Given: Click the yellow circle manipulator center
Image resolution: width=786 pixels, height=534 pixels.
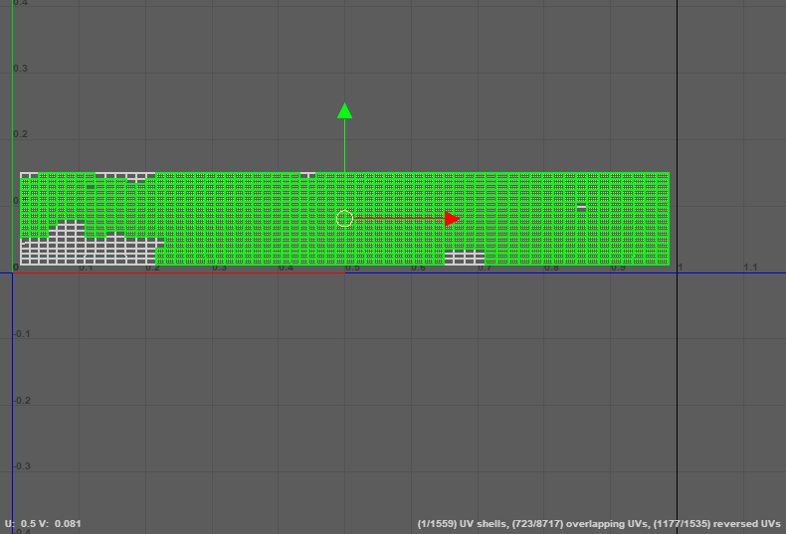Looking at the screenshot, I should 345,219.
